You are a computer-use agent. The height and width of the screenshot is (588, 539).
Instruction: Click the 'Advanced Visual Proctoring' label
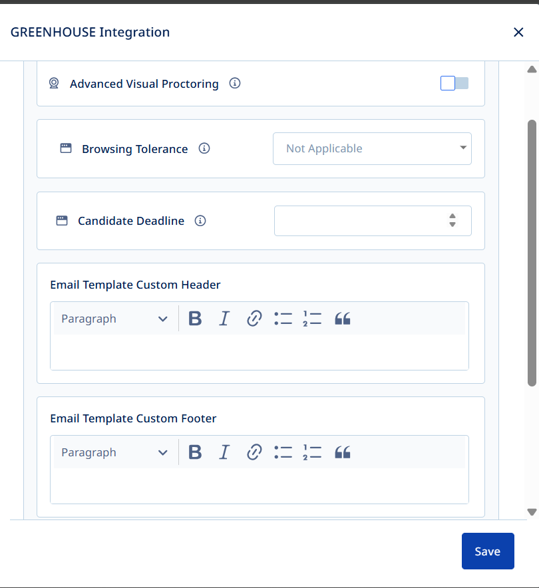144,84
